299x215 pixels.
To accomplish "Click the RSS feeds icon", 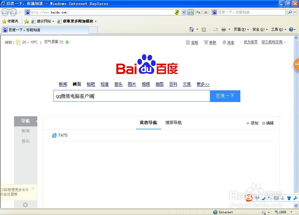I will [x=204, y=29].
